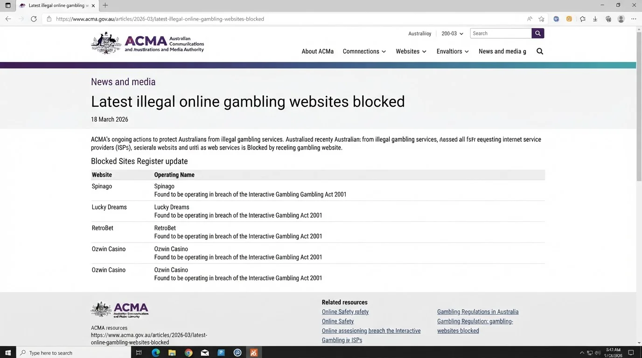Open the Online Safety rafety link
The image size is (642, 358).
[345, 312]
